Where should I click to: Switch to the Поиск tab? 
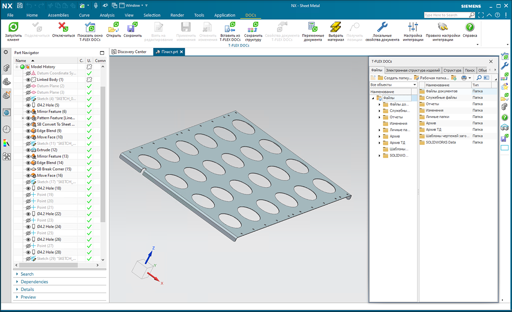point(470,70)
